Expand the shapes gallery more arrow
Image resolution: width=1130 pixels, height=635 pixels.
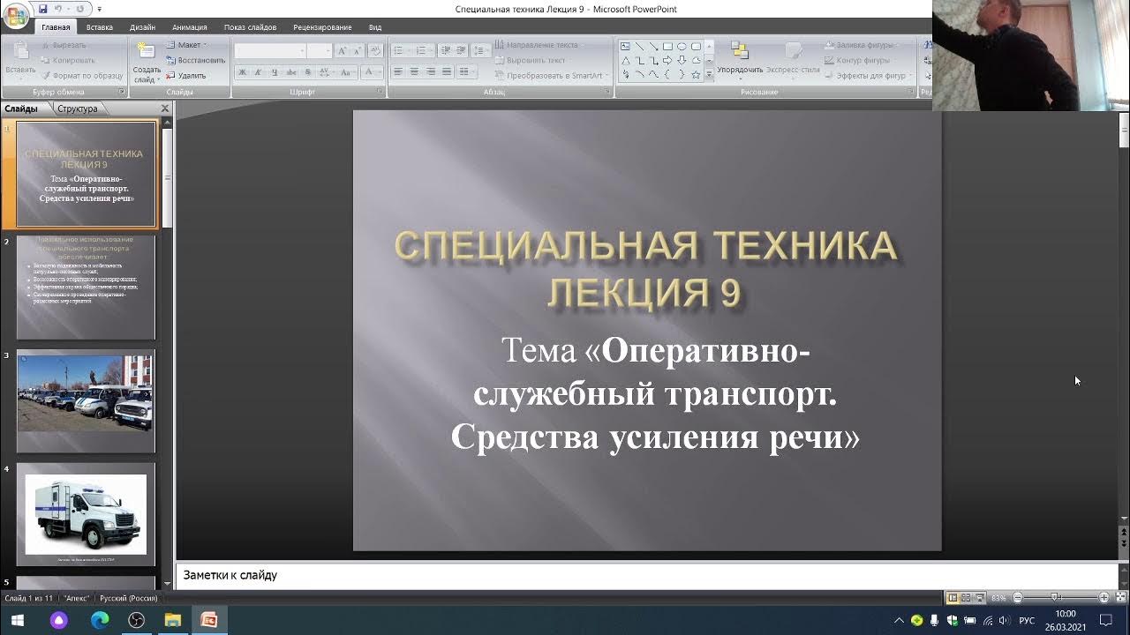tap(709, 76)
